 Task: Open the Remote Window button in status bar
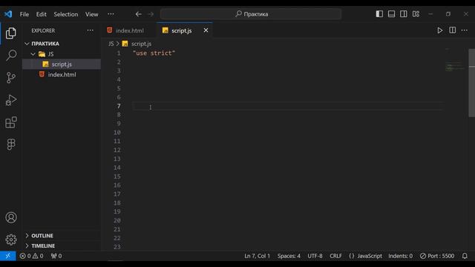(x=8, y=256)
